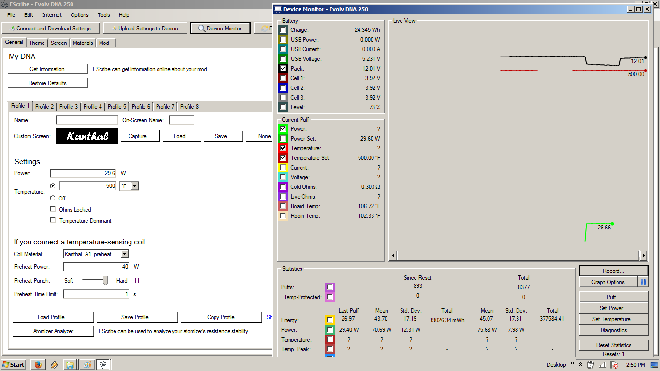Open the Options menu
Image resolution: width=660 pixels, height=371 pixels.
point(80,15)
